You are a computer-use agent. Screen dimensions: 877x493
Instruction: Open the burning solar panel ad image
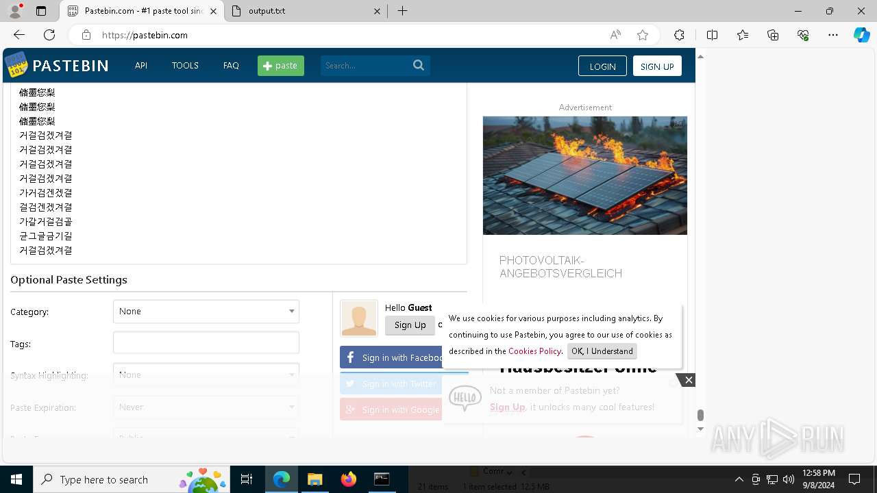point(585,175)
